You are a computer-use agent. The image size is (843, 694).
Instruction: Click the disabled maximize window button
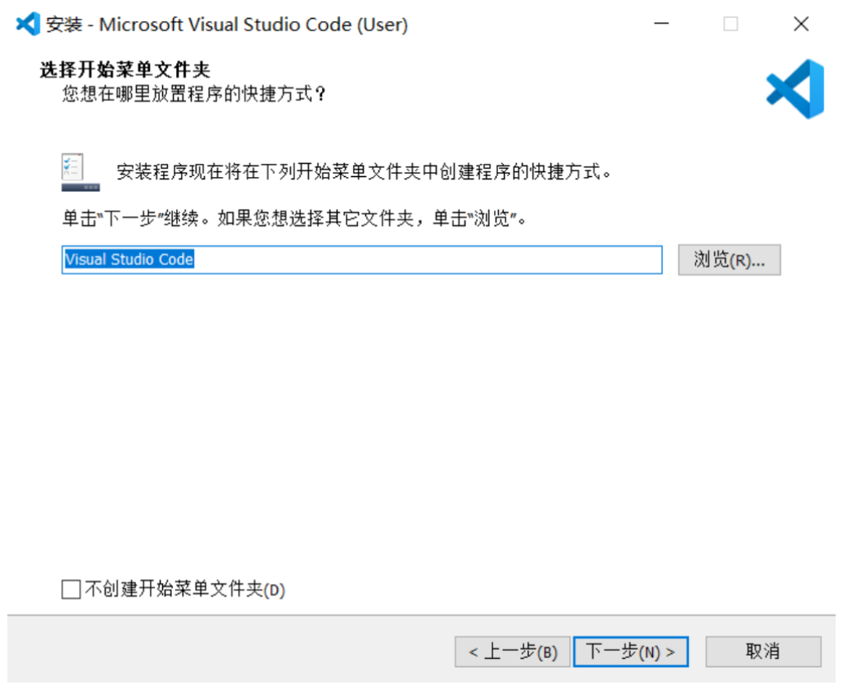click(730, 24)
